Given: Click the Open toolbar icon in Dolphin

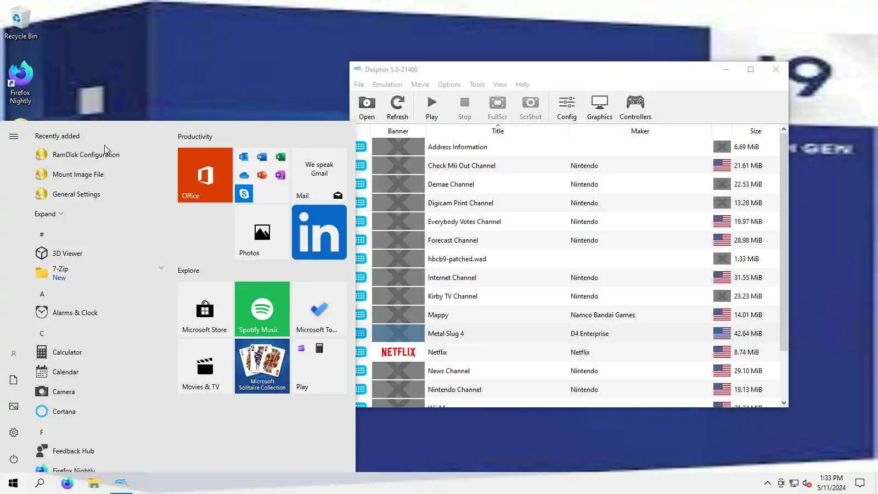Looking at the screenshot, I should coord(367,108).
